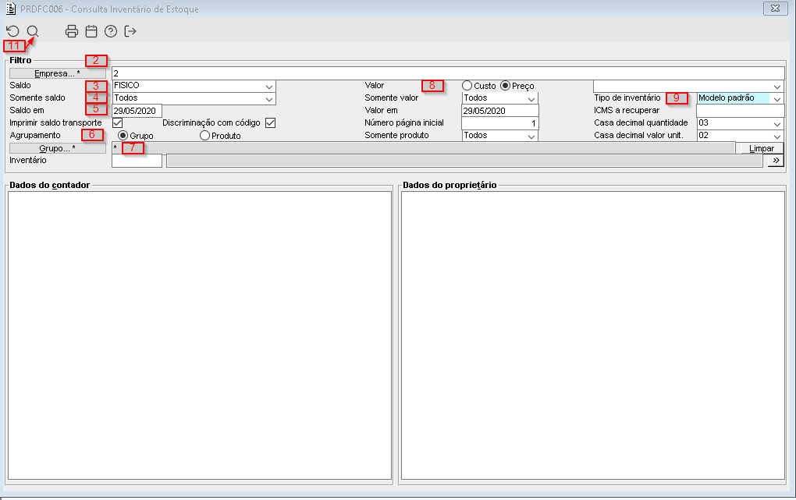Click the Empresa... button
Screen dimensions: 796x500
58,73
